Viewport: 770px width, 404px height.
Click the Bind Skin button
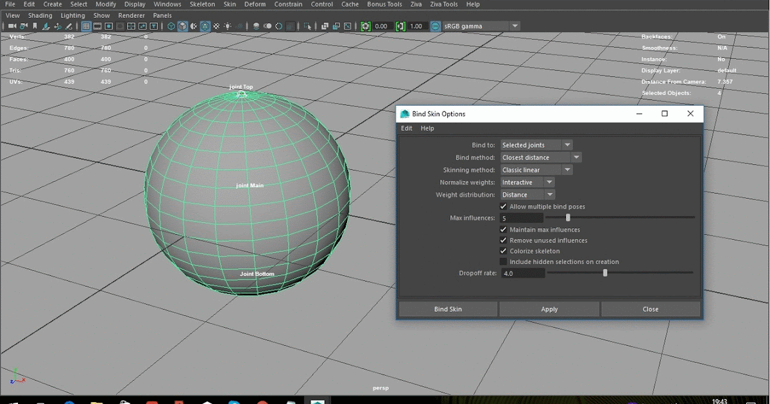pyautogui.click(x=447, y=308)
